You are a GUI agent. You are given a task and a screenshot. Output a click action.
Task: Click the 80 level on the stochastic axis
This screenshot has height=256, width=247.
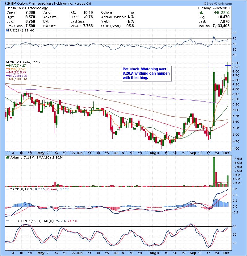click(235, 226)
